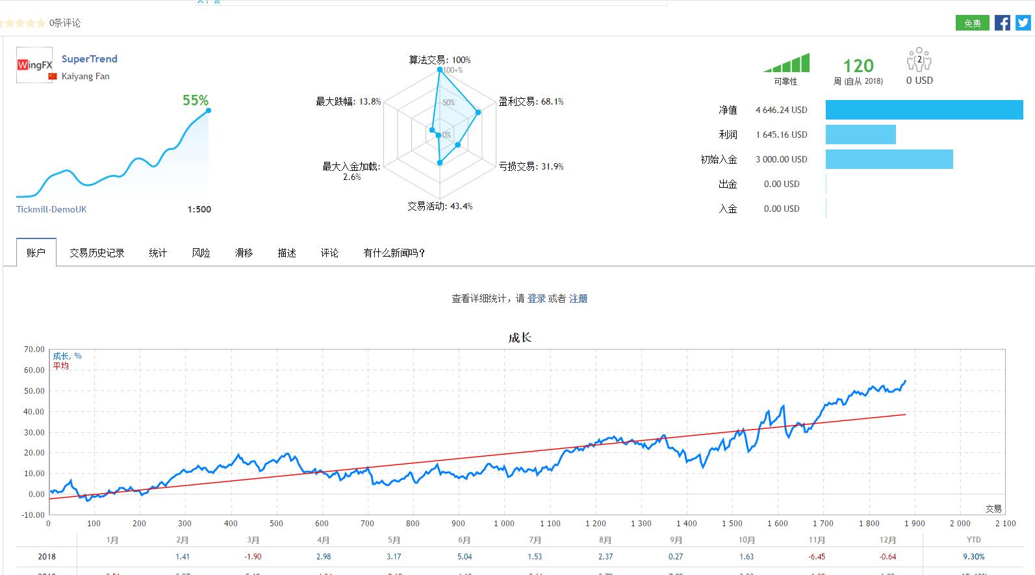
Task: Click the 2018 April 2.98 cell
Action: point(324,557)
